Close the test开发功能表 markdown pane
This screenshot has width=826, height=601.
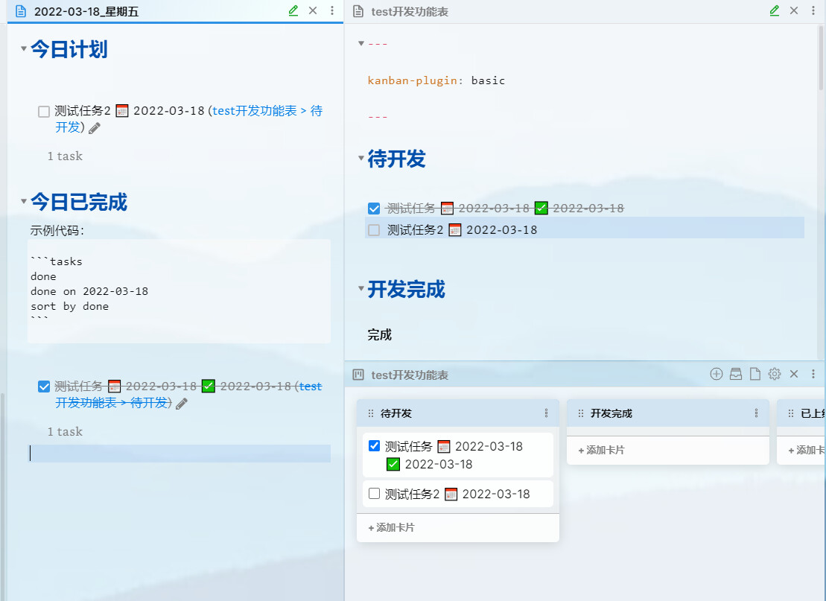[794, 10]
